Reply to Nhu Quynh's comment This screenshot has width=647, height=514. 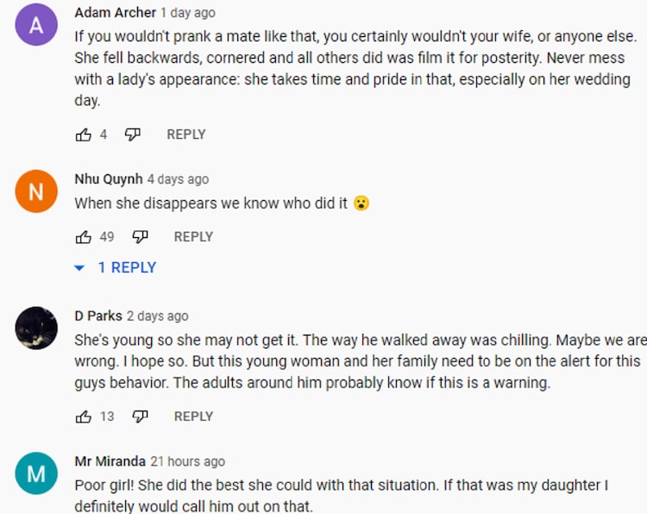click(193, 236)
